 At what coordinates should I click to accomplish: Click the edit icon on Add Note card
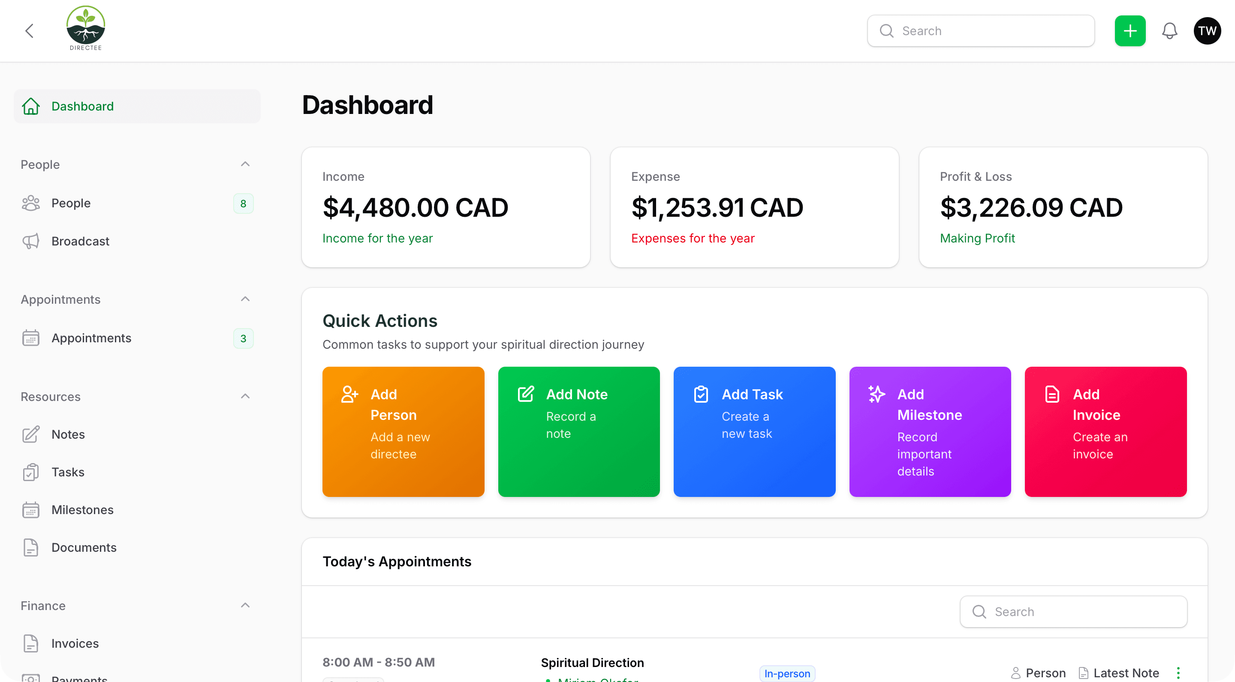(x=525, y=395)
